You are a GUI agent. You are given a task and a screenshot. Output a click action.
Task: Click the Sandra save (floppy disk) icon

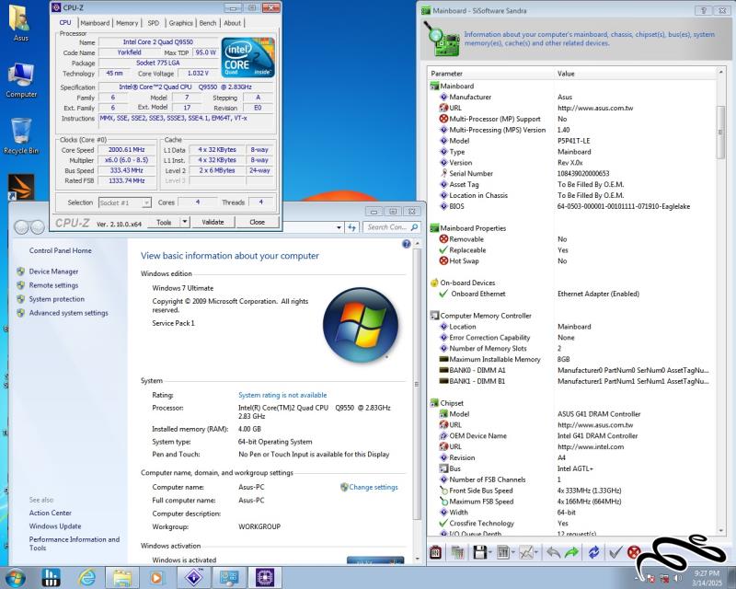[x=479, y=552]
